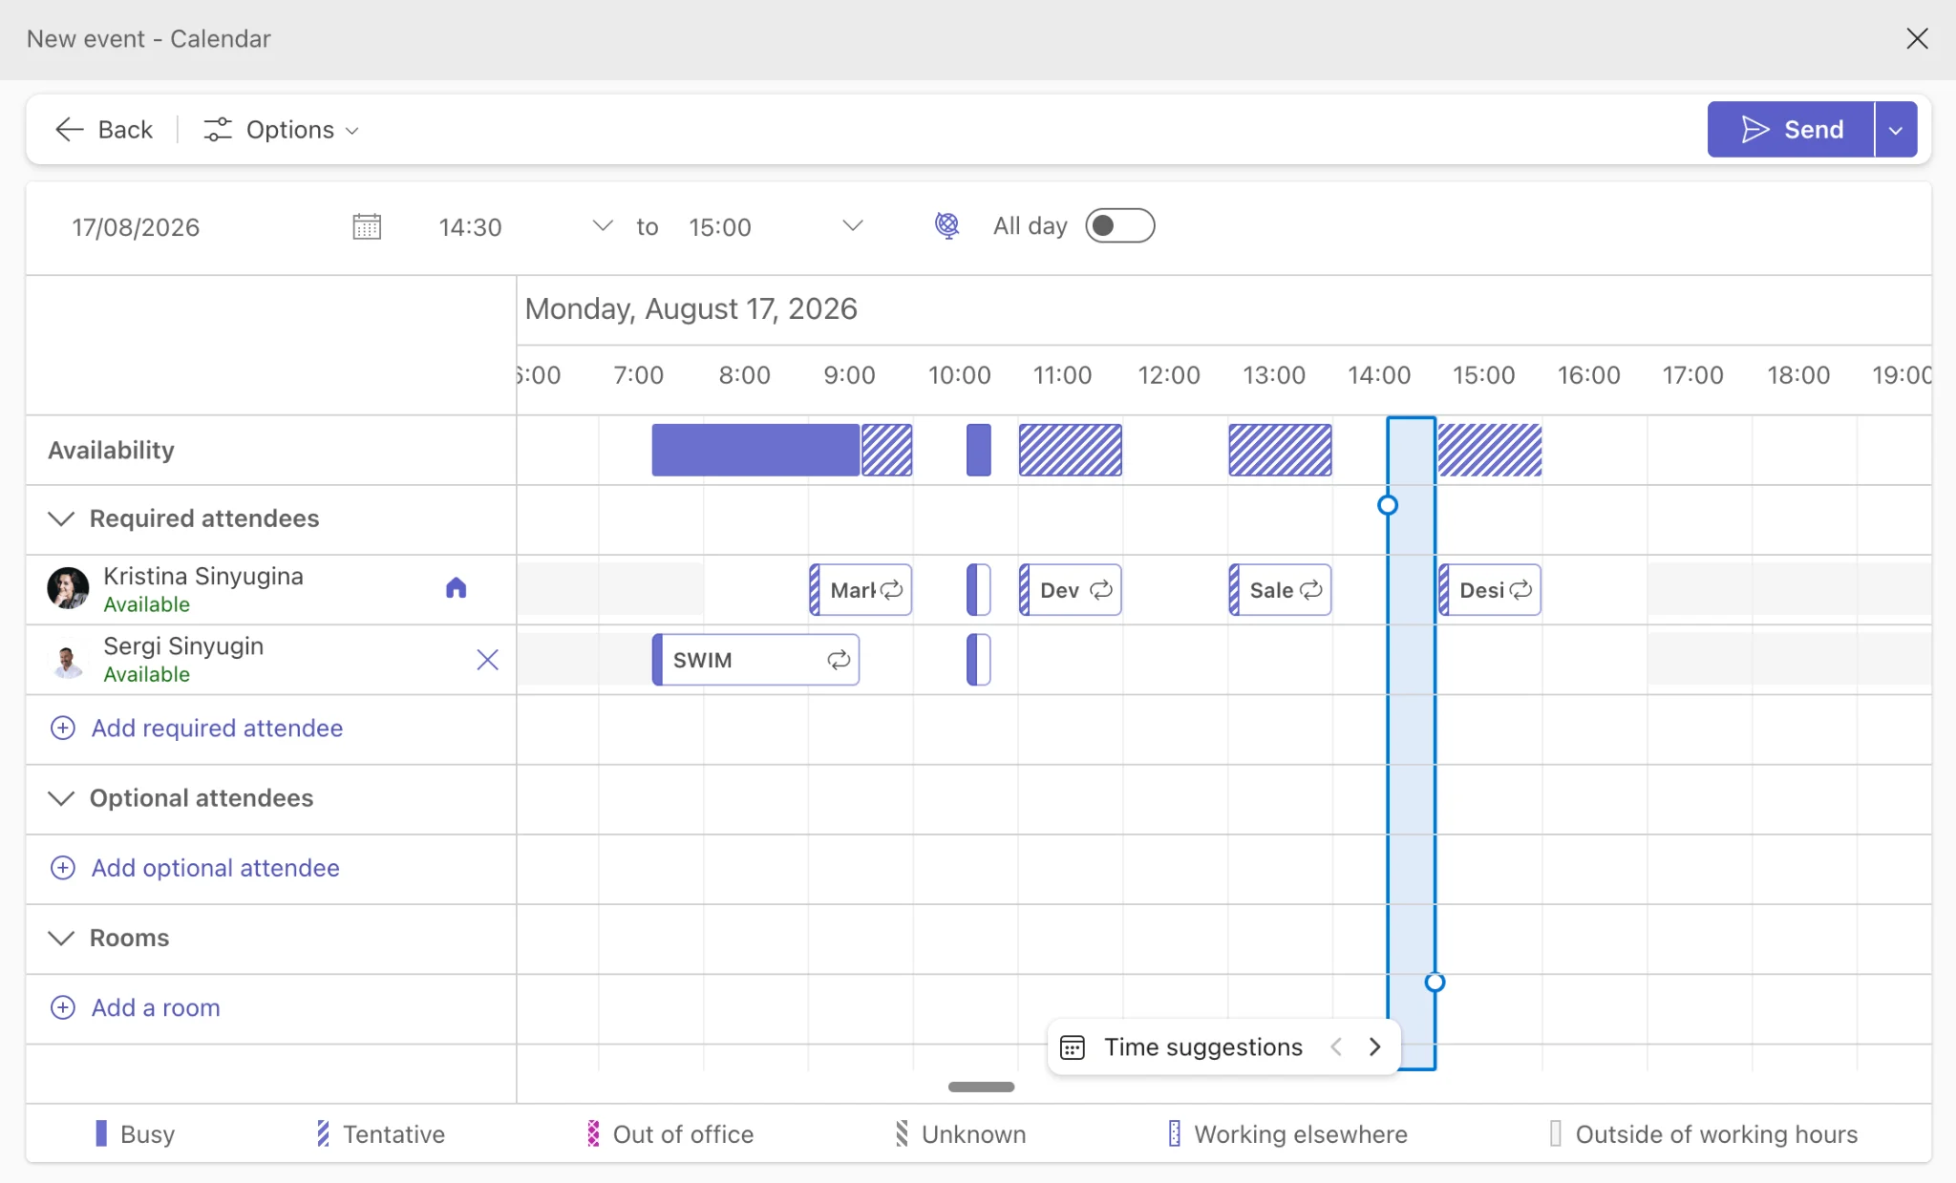Click the Time suggestions button
This screenshot has height=1183, width=1956.
point(1203,1047)
